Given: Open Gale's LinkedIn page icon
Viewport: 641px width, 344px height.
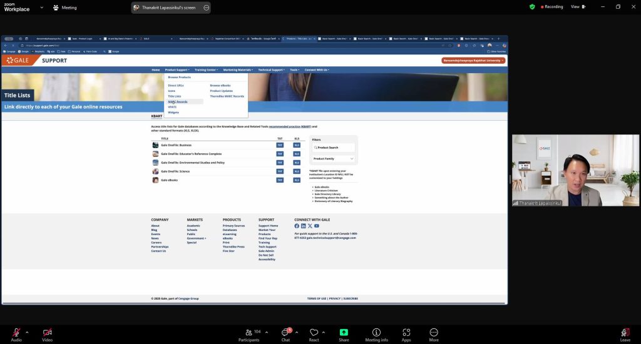Looking at the screenshot, I should pyautogui.click(x=304, y=226).
